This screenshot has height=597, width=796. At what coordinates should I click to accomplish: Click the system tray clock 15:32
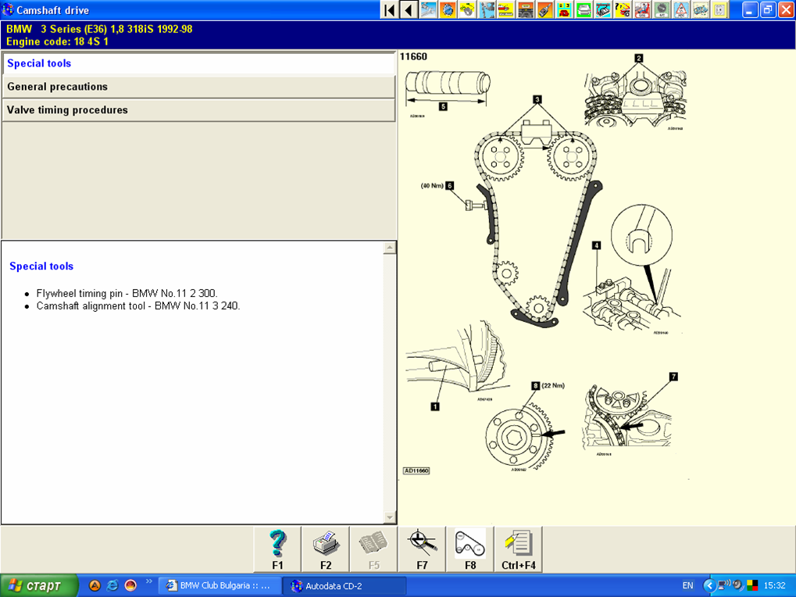pyautogui.click(x=775, y=586)
